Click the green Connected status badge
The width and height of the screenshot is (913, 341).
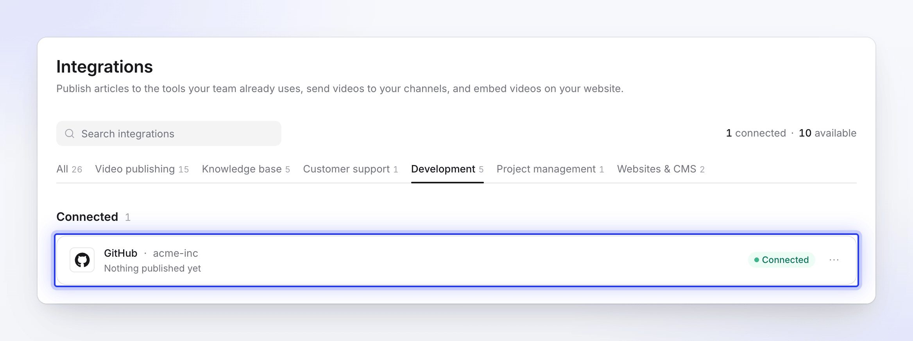tap(782, 260)
